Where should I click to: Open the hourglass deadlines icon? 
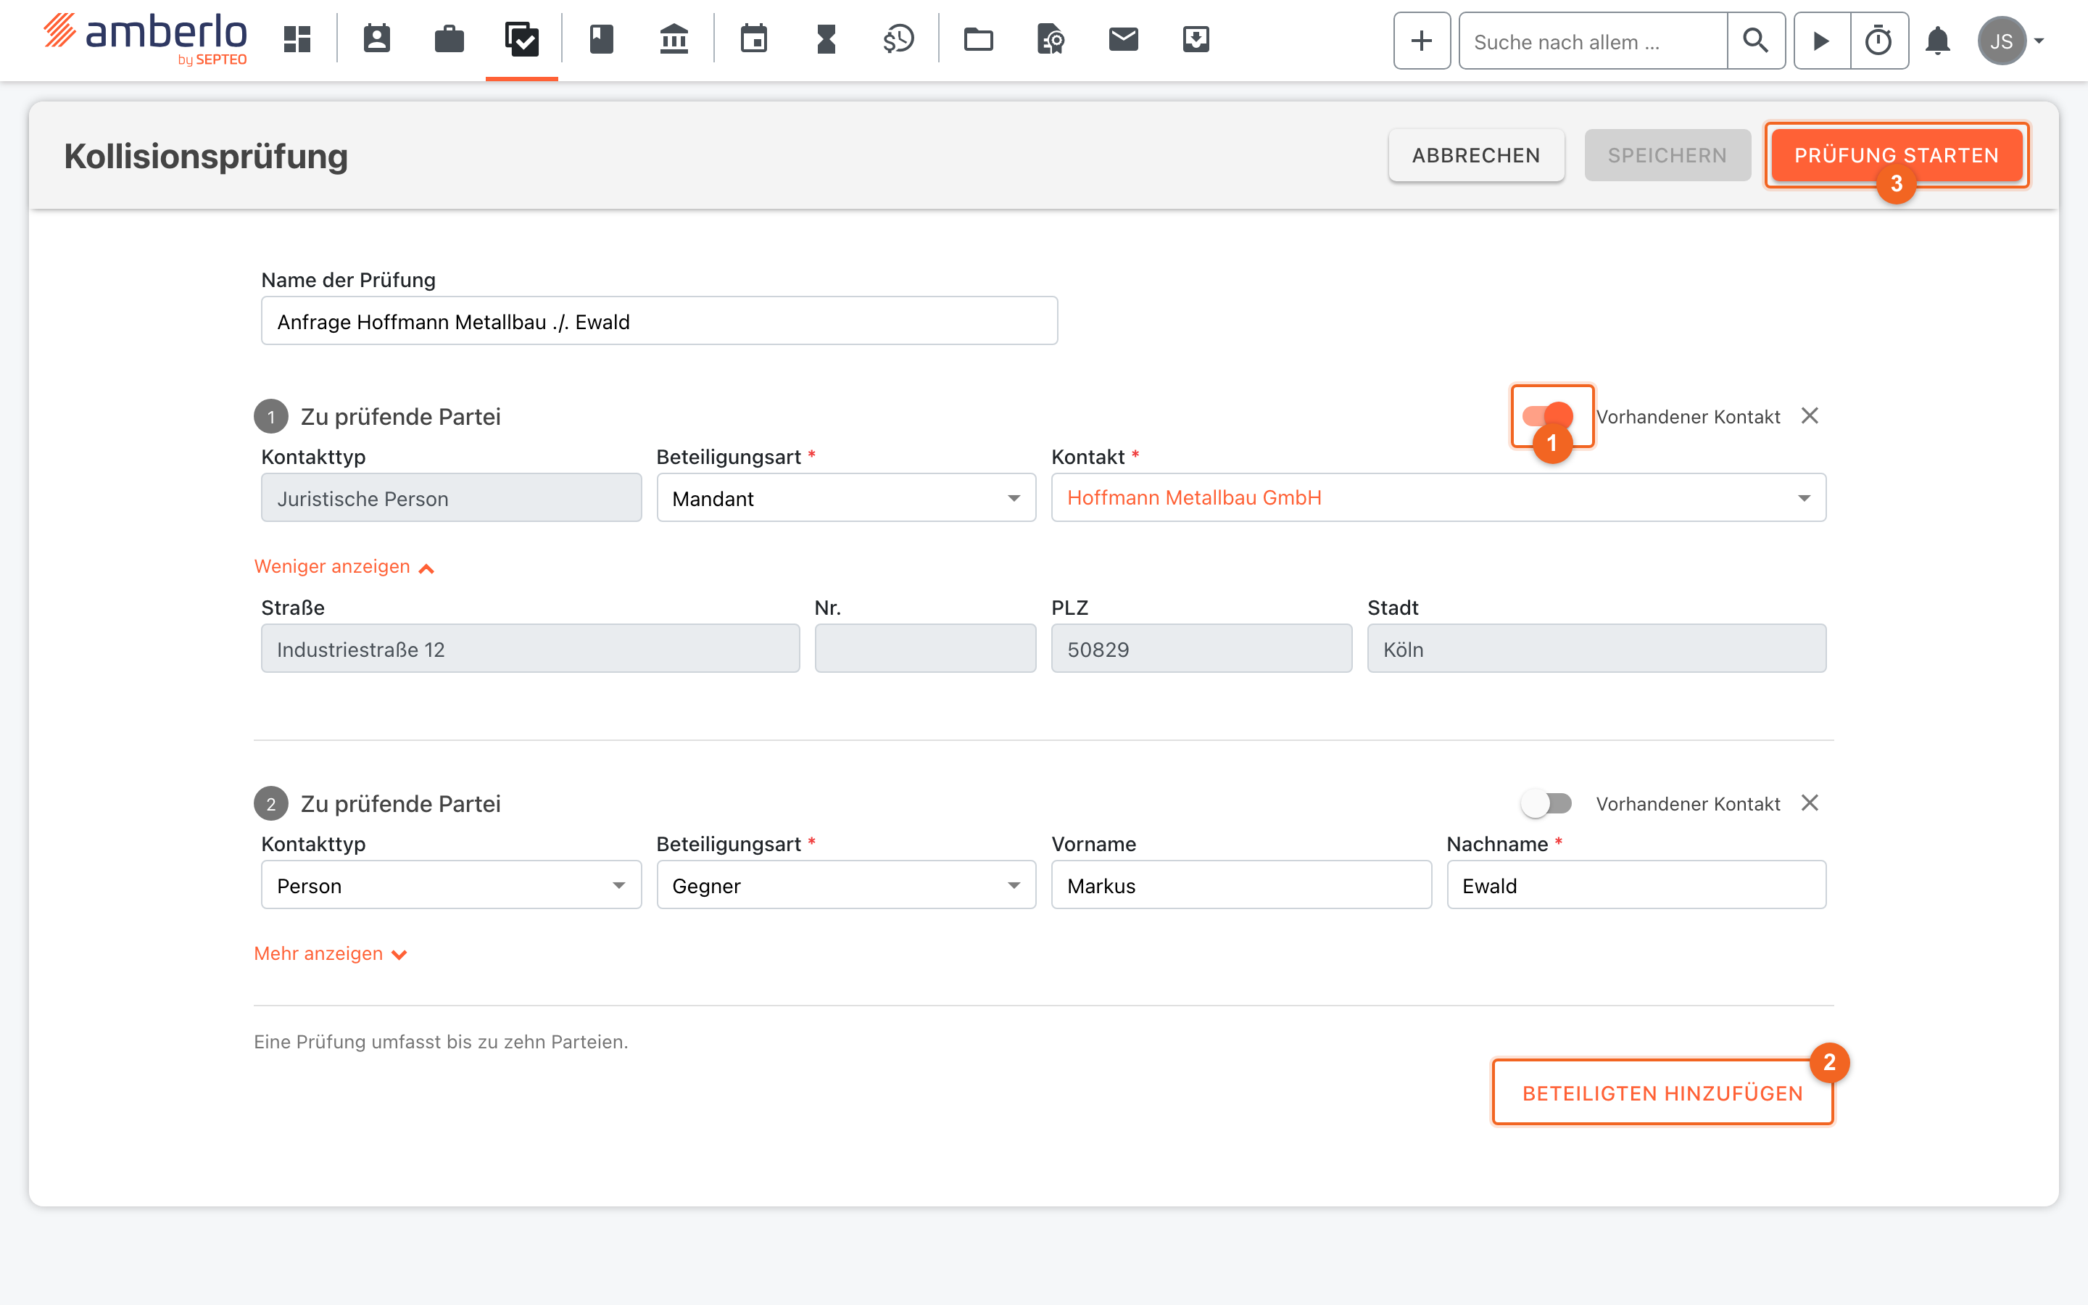pyautogui.click(x=826, y=40)
